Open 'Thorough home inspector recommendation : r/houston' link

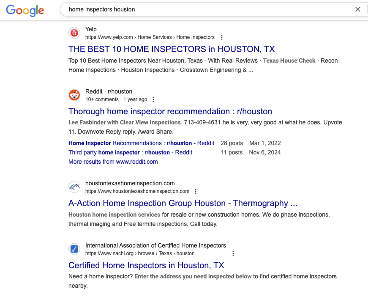[x=170, y=111]
